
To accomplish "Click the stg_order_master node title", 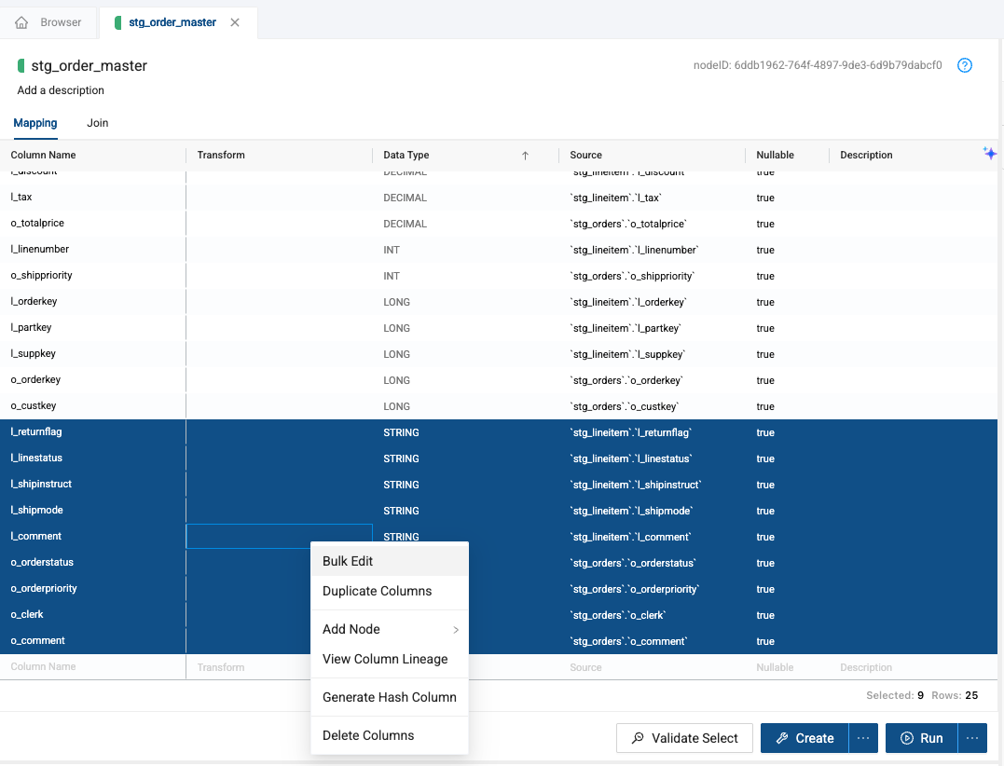I will point(89,66).
